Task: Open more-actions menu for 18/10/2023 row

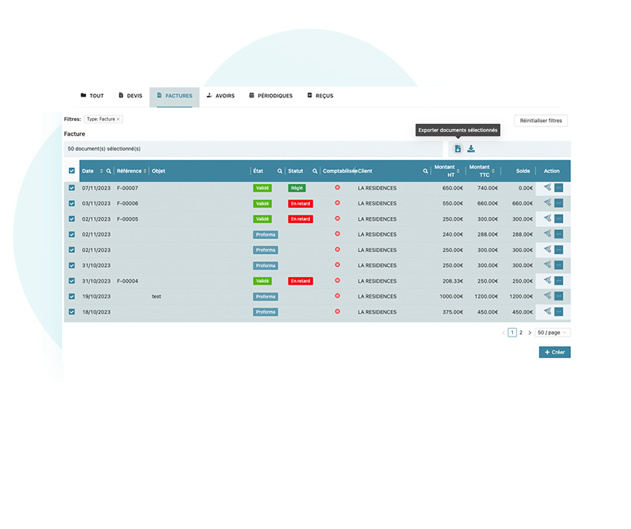Action: 559,311
